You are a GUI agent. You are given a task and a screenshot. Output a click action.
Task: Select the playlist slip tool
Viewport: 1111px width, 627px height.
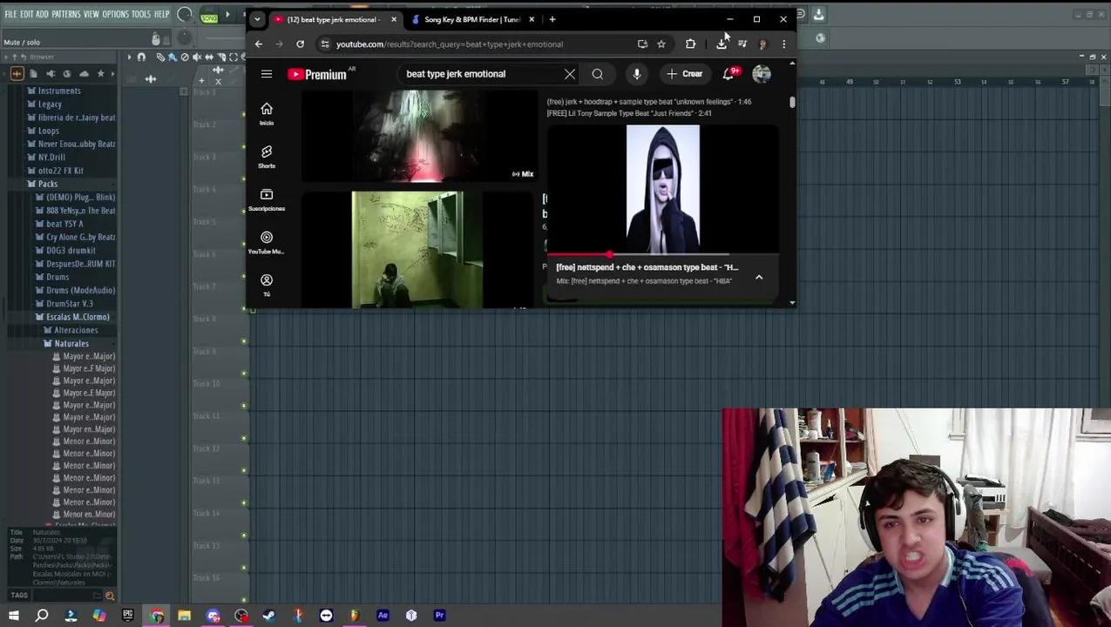[209, 57]
